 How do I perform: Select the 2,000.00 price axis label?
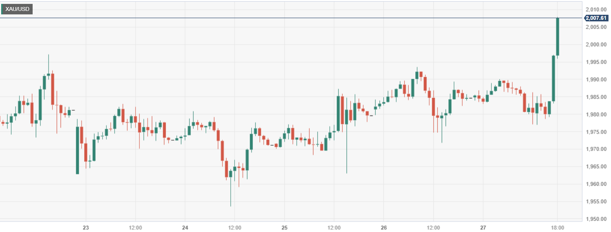point(596,44)
